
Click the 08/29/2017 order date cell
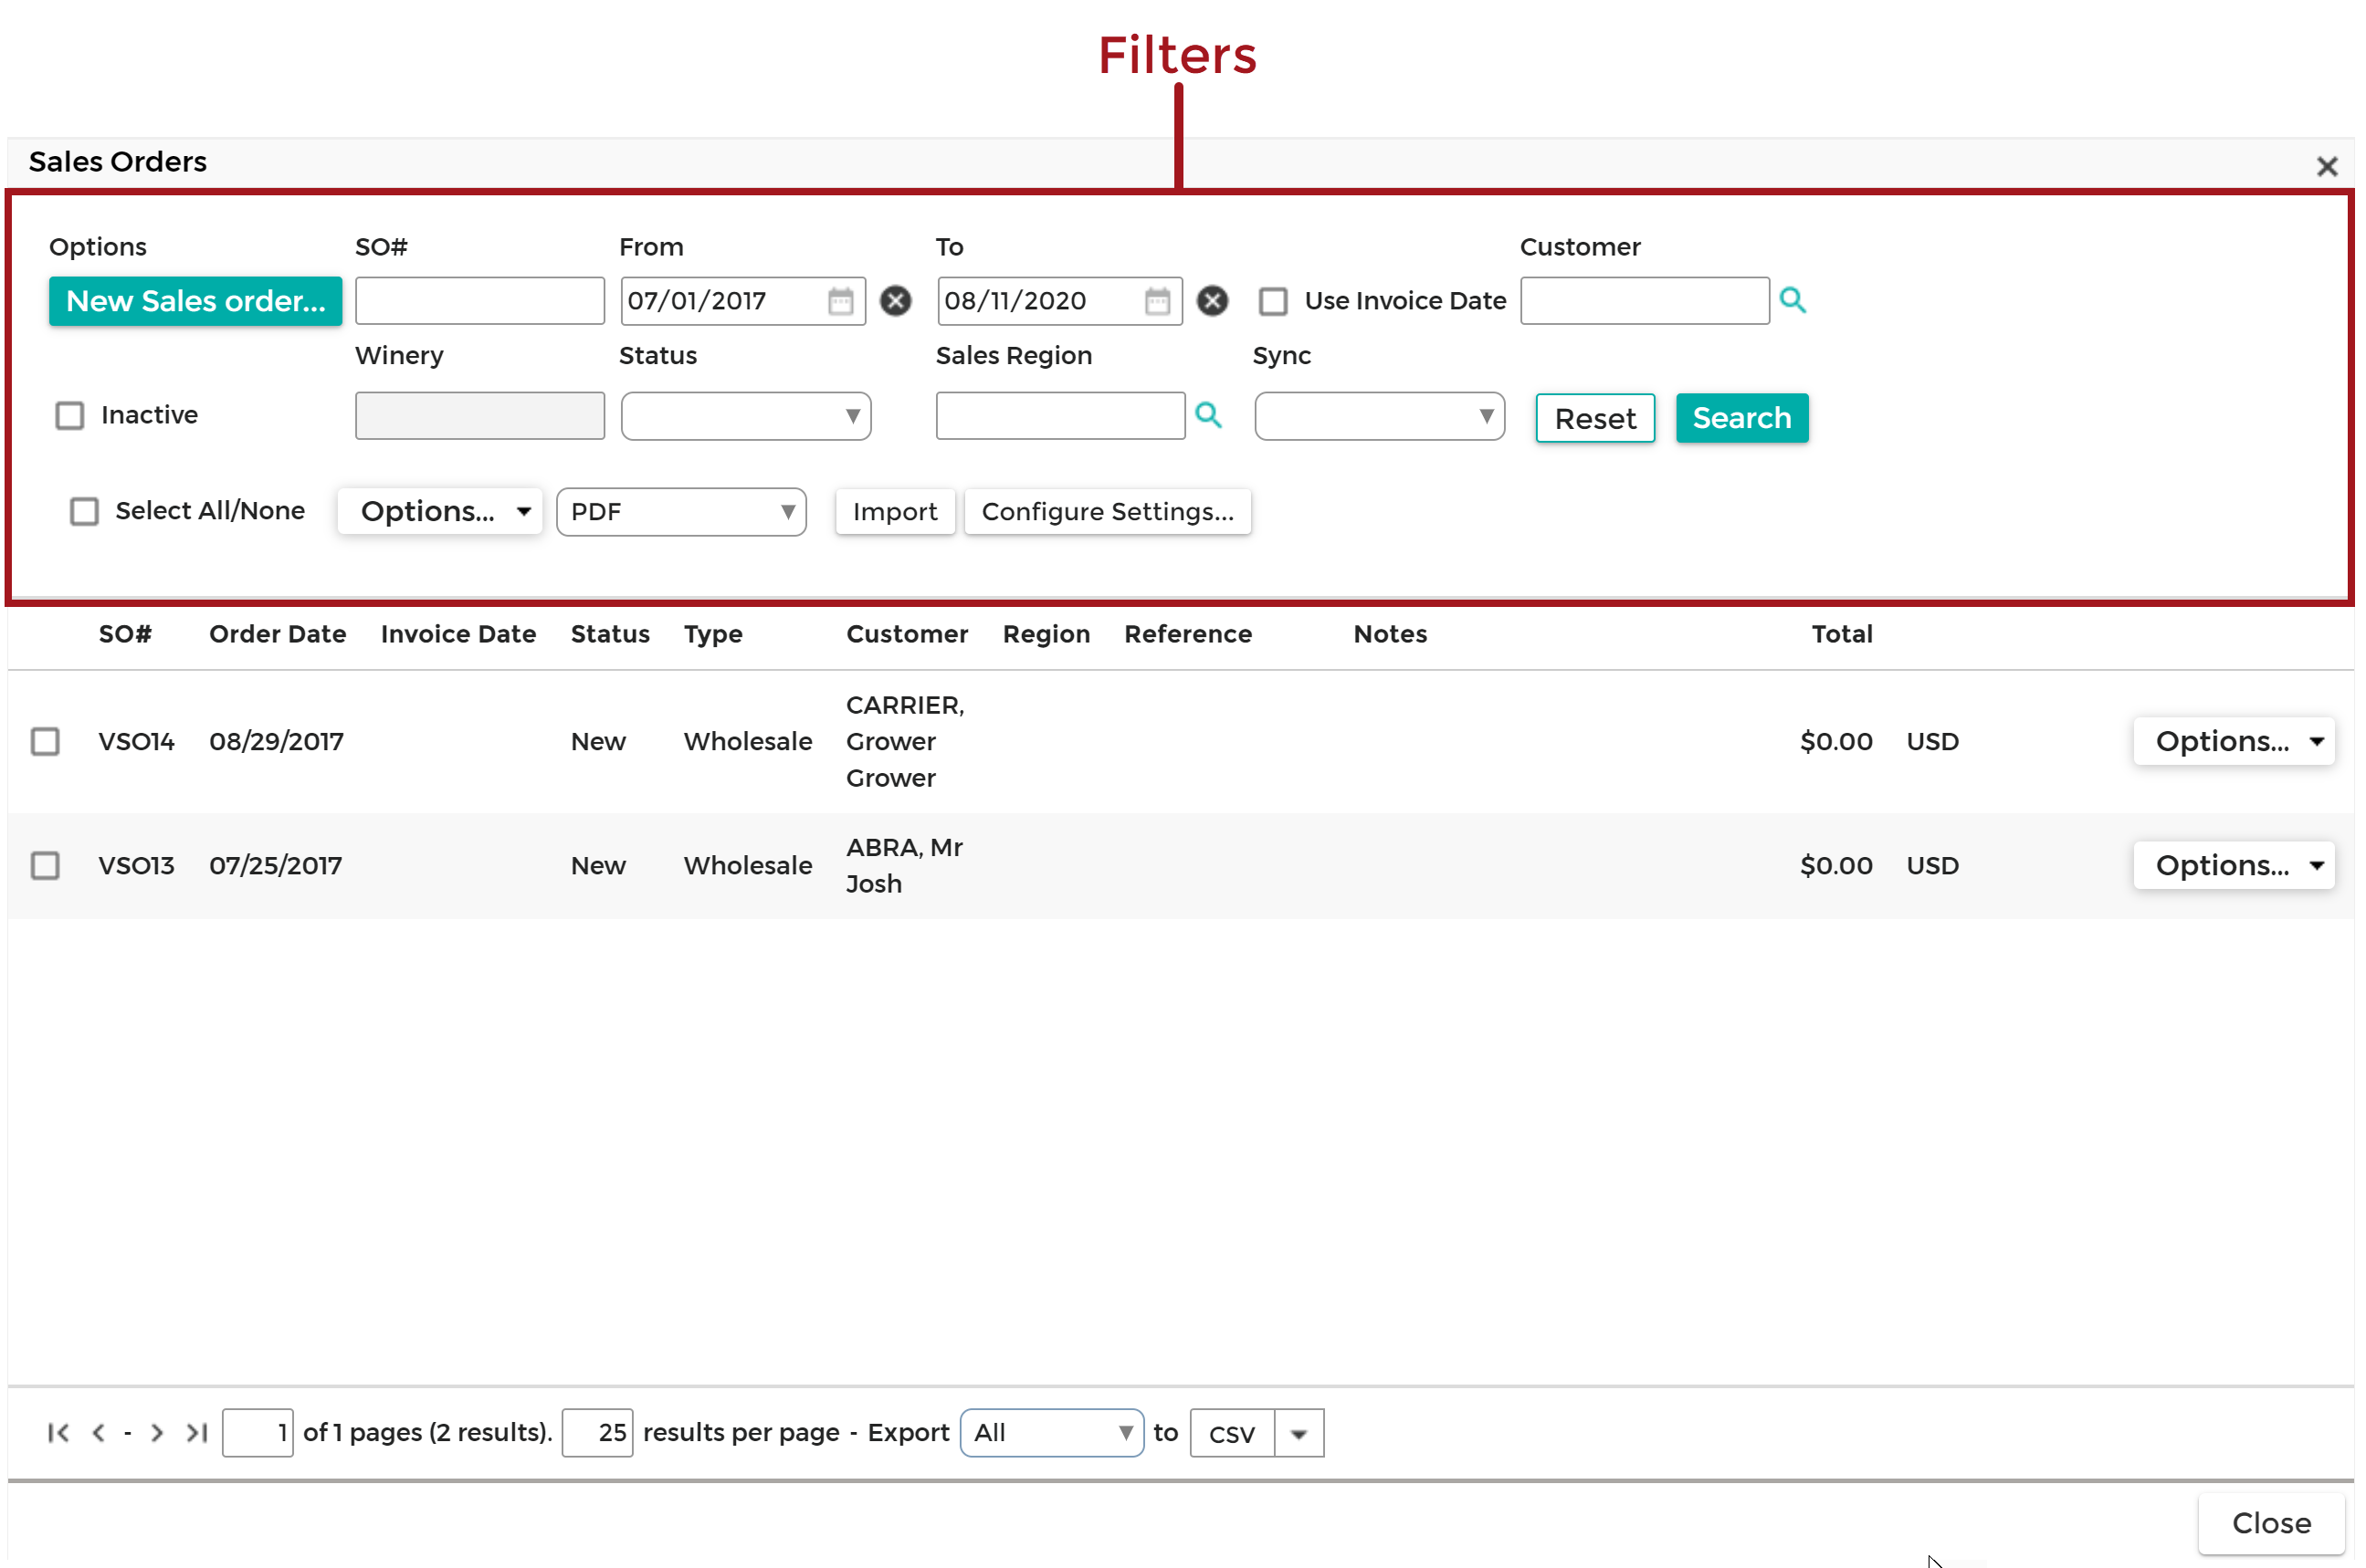click(277, 744)
